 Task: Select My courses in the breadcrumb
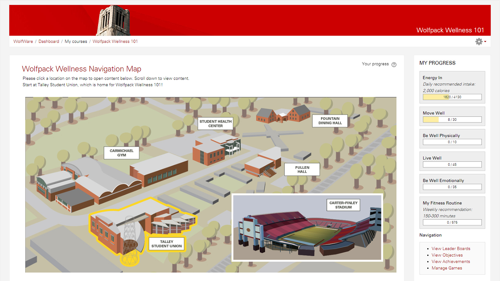click(x=76, y=41)
